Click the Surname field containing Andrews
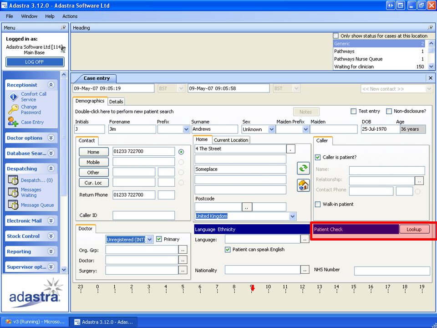Image resolution: width=437 pixels, height=328 pixels. tap(214, 129)
